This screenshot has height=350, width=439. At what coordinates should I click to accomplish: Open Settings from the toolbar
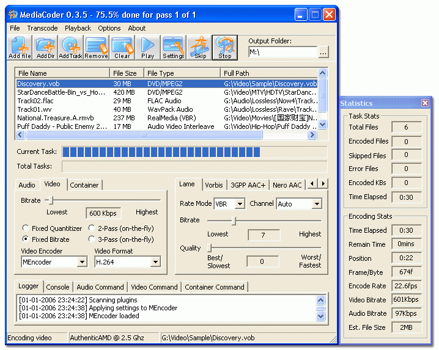coord(173,47)
